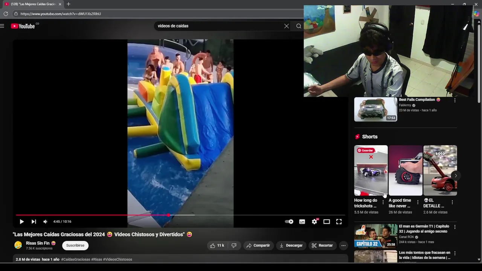The width and height of the screenshot is (482, 271).
Task: Click the video title "Las Mejores Caídas Graciosas"
Action: (x=102, y=234)
